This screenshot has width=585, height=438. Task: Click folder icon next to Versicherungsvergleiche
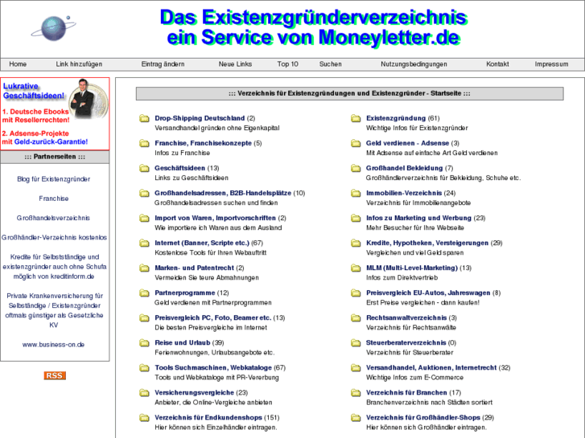(x=144, y=393)
